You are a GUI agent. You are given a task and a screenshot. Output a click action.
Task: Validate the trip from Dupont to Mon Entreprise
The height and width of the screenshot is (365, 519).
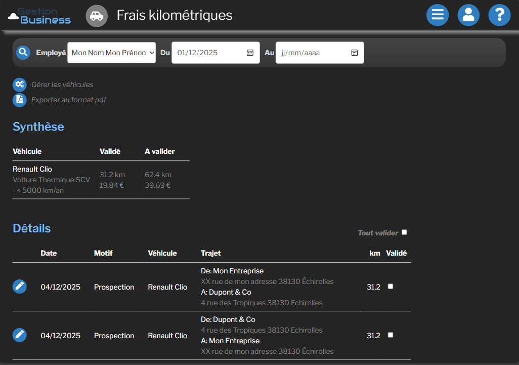[x=390, y=335]
